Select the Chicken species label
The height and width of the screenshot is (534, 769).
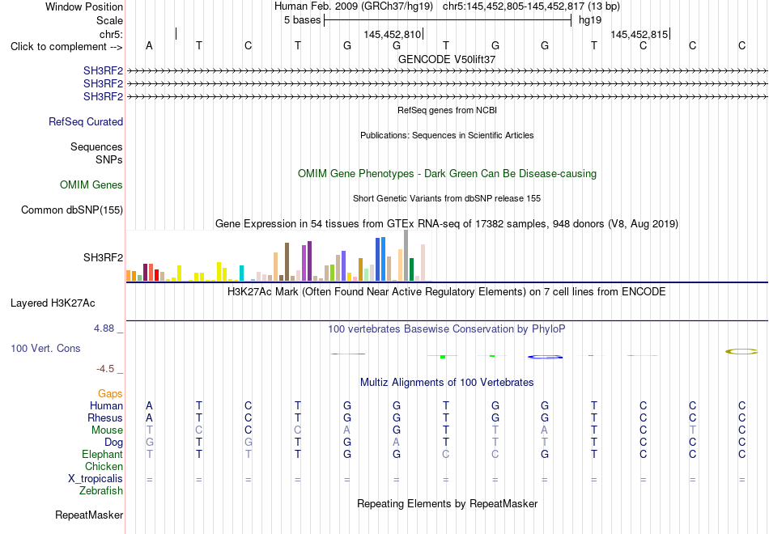point(104,466)
